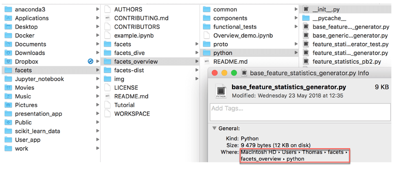The image size is (399, 169).
Task: Click the Overview_demo.ipynb document icon
Action: (206, 35)
